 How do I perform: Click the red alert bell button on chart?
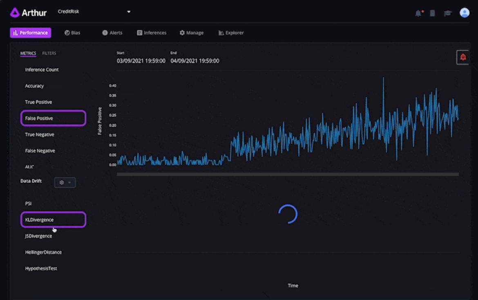click(x=463, y=57)
